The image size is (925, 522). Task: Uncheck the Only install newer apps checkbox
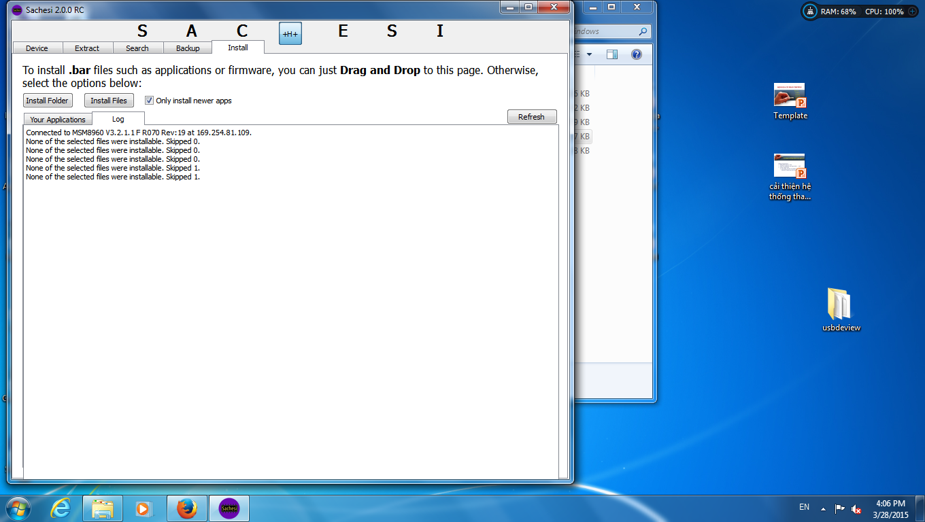150,101
